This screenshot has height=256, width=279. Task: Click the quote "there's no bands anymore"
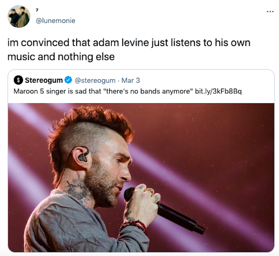(147, 91)
